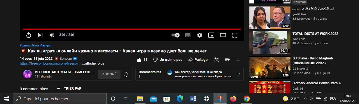The image size is (359, 104).
Task: Open the Windows Start menu
Action: (7, 99)
